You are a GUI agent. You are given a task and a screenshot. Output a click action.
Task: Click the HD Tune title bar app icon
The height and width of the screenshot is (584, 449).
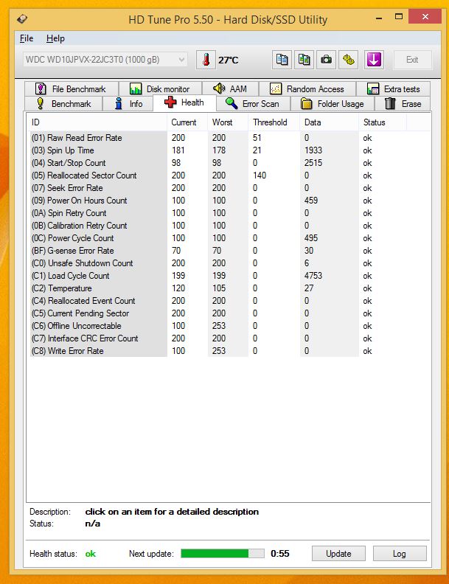[x=22, y=18]
